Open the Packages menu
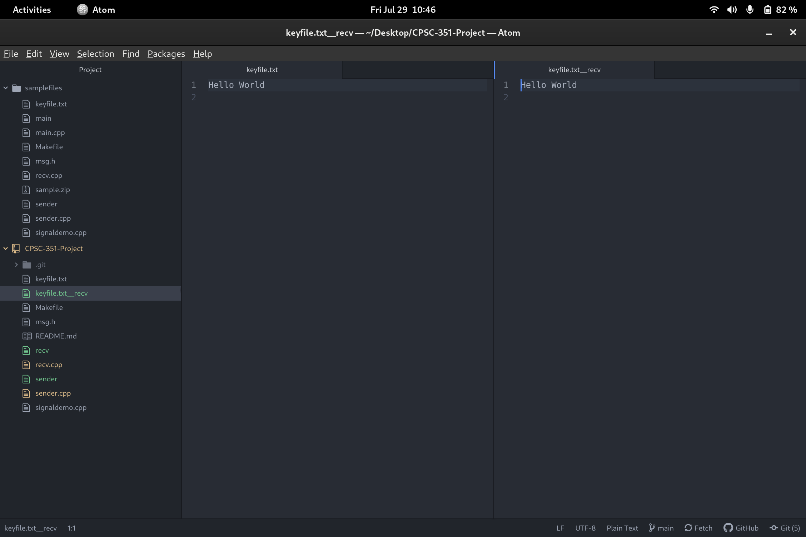This screenshot has width=806, height=537. 166,54
